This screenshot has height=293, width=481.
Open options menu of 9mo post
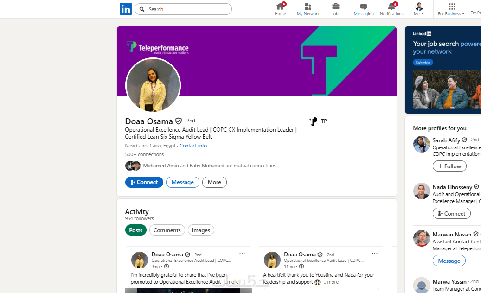pos(242,254)
